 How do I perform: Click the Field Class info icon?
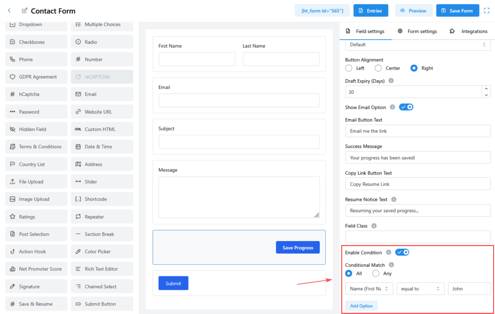coord(375,226)
